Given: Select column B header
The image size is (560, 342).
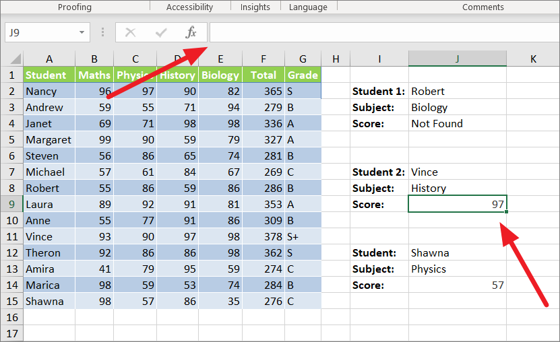Looking at the screenshot, I should 94,59.
